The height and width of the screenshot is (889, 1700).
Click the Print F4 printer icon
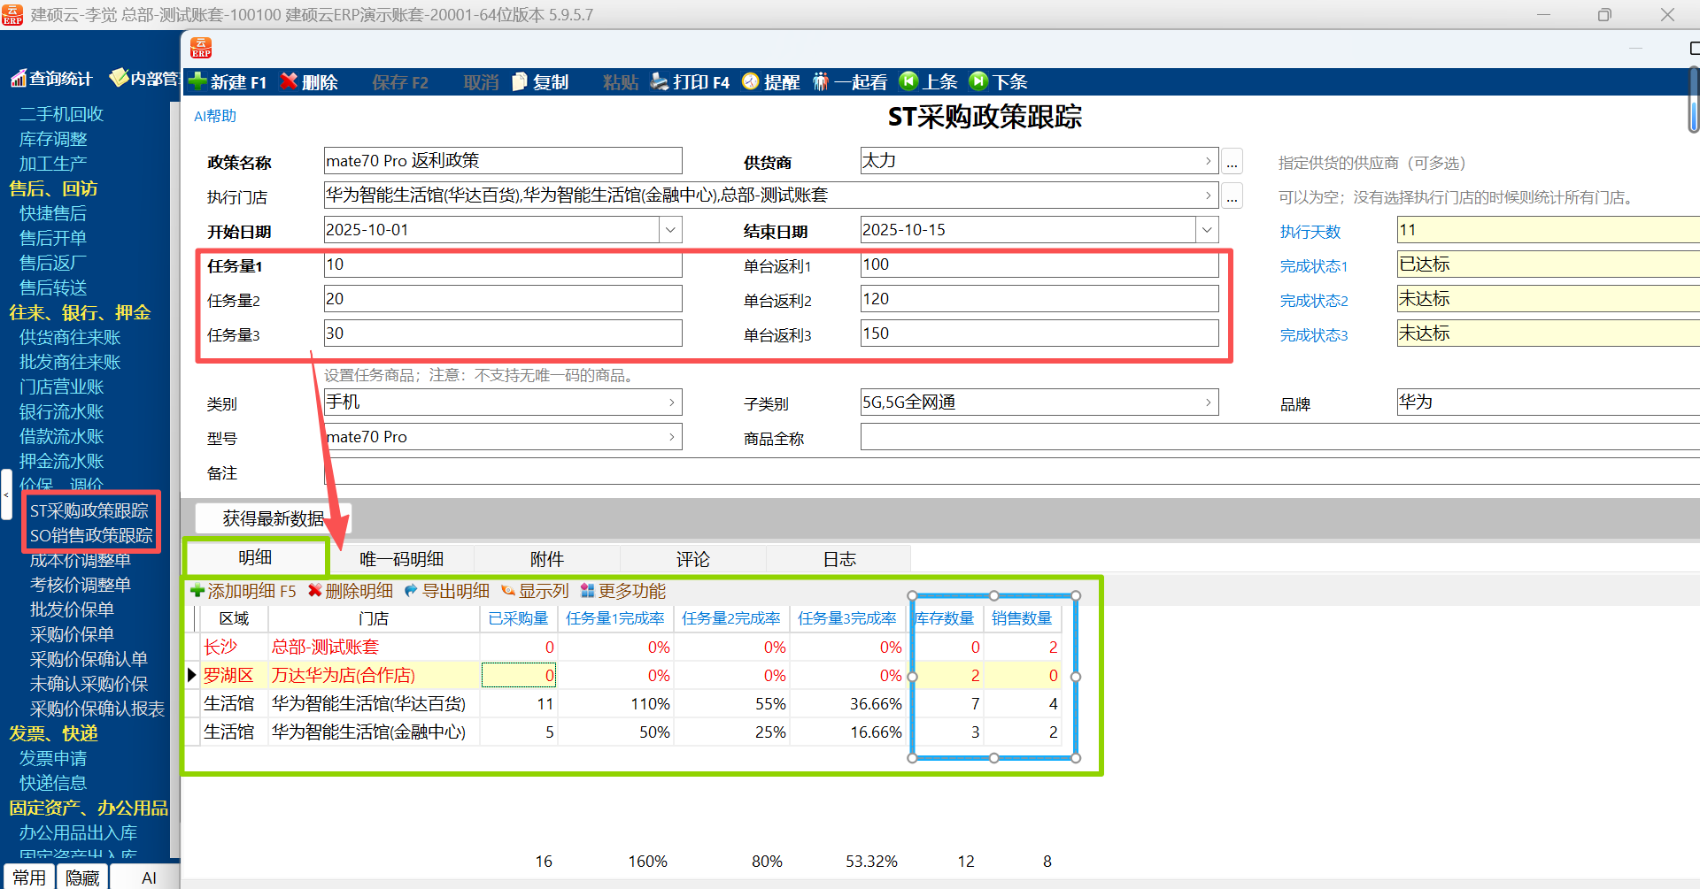tap(660, 81)
